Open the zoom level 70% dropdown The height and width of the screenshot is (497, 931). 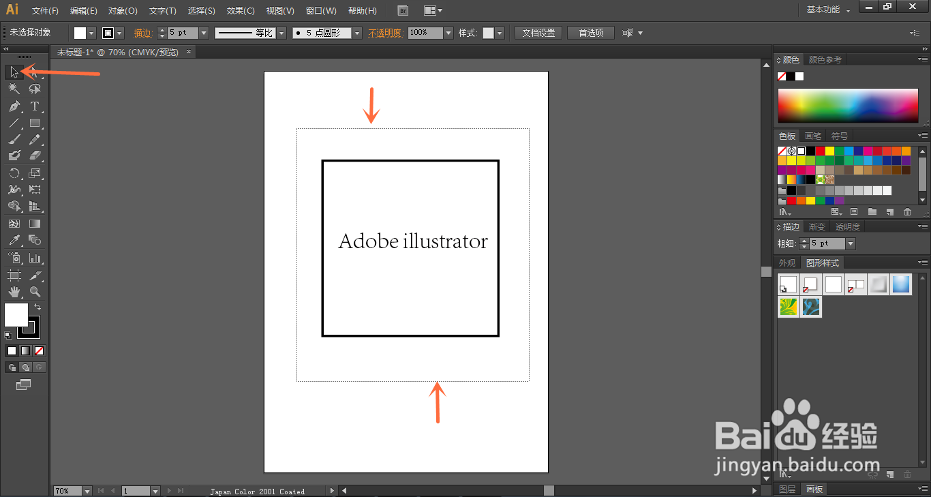click(87, 491)
